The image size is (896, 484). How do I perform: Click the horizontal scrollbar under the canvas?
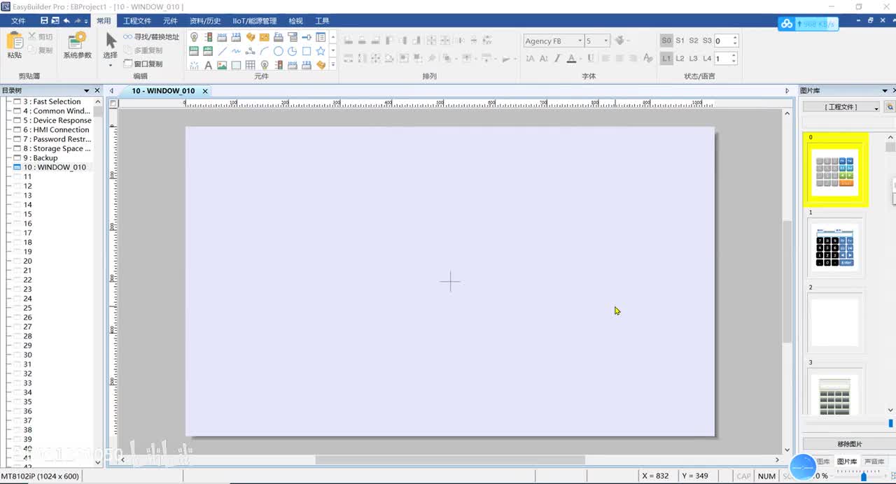coord(449,460)
